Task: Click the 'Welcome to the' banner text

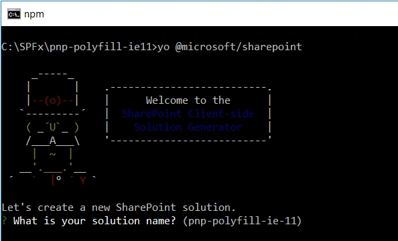Action: [x=188, y=100]
